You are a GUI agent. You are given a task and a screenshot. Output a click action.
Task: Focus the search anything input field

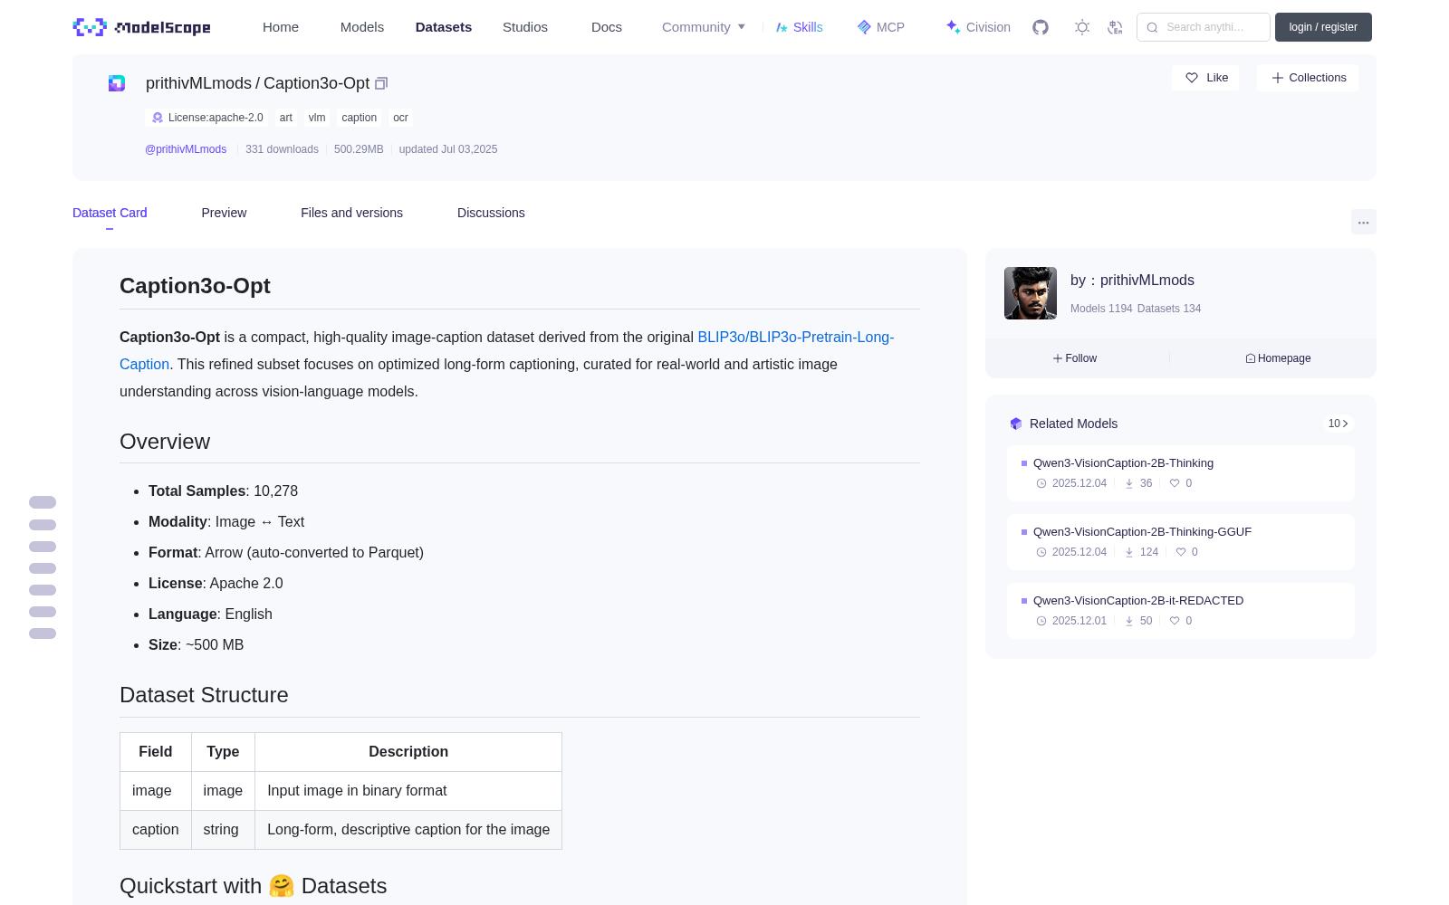tap(1204, 27)
